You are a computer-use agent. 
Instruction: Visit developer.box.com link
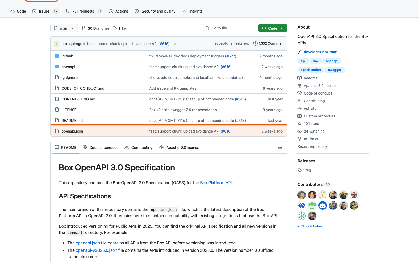[321, 52]
